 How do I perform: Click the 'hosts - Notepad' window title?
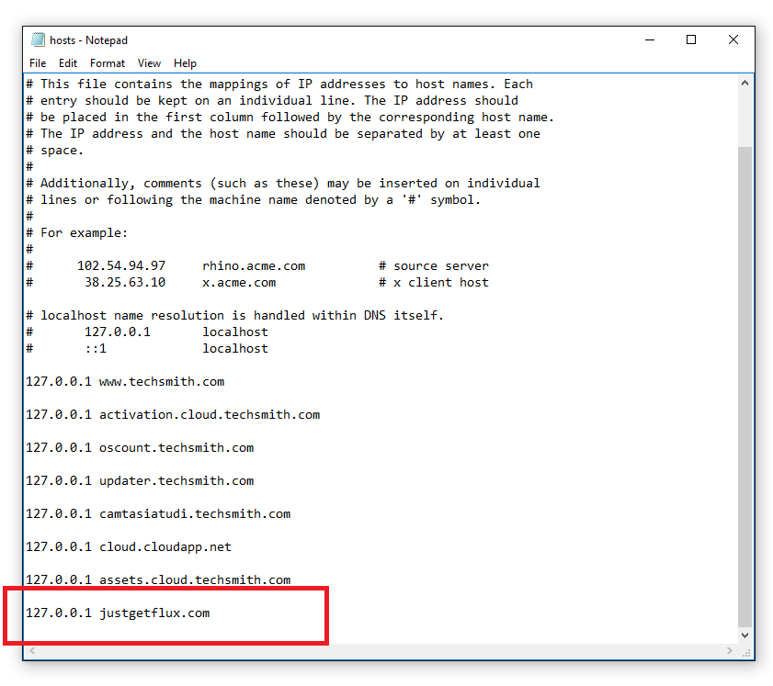pyautogui.click(x=89, y=39)
